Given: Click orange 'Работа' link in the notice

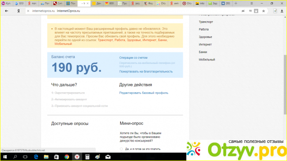Looking at the screenshot, I should pos(120,40).
